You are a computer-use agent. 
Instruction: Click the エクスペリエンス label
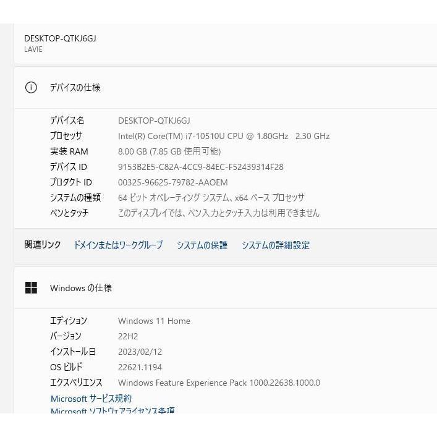76,383
